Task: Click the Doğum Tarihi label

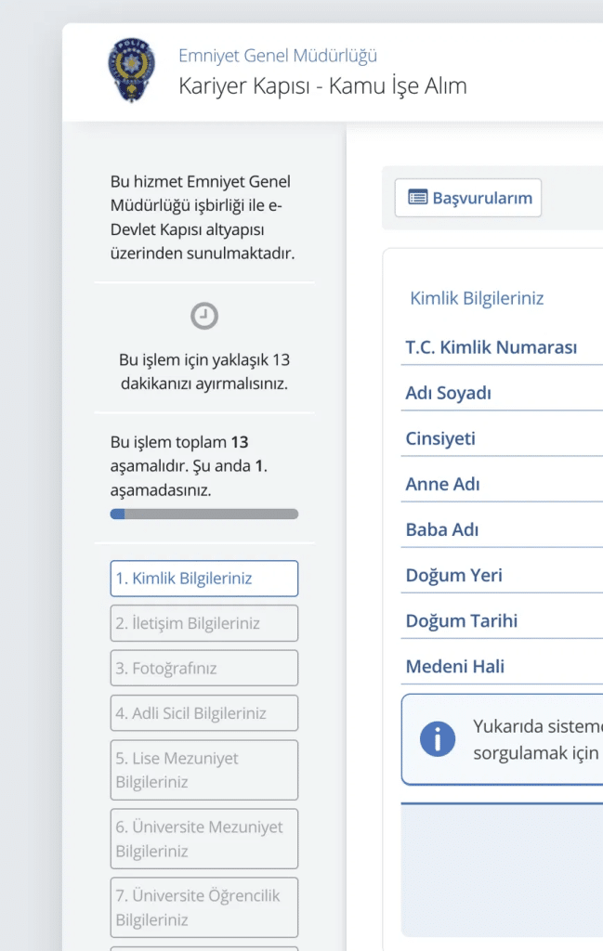Action: coord(462,620)
